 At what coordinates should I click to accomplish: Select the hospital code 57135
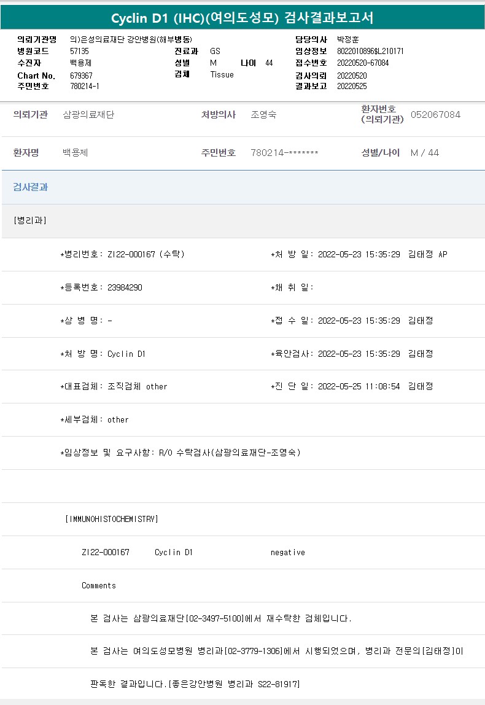point(79,51)
